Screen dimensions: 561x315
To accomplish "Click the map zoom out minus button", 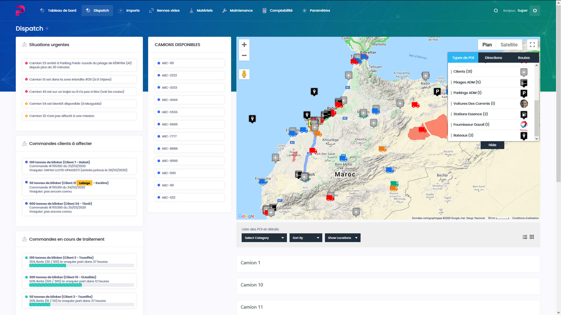I will coord(244,55).
